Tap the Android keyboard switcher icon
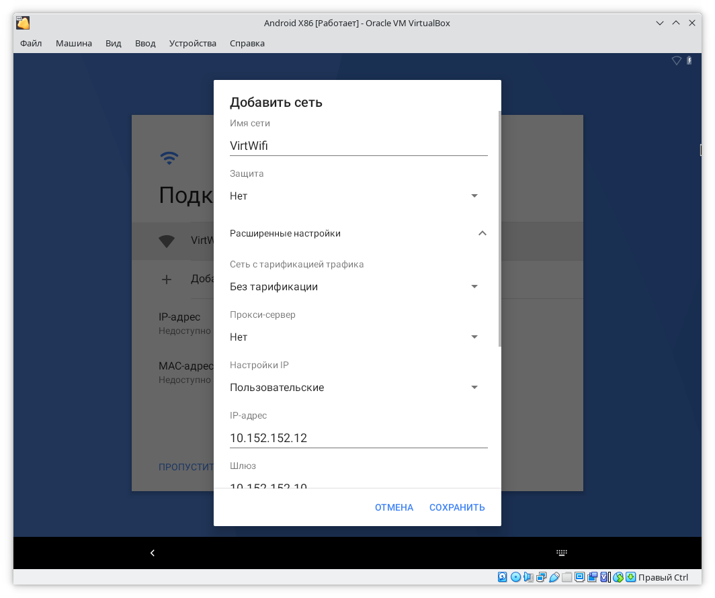715x598 pixels. tap(562, 553)
